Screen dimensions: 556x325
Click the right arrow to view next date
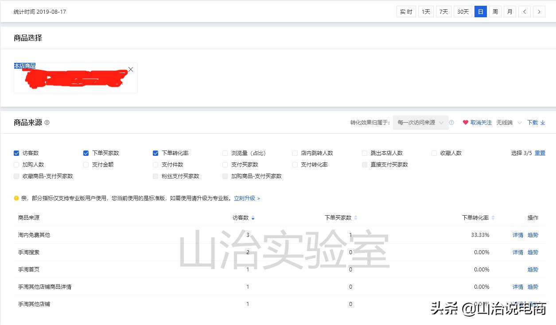pyautogui.click(x=539, y=12)
